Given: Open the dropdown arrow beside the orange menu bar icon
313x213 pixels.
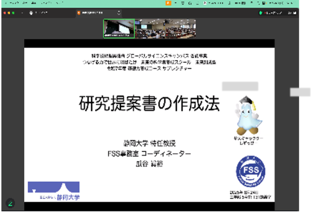Looking at the screenshot, I should tap(176, 3).
